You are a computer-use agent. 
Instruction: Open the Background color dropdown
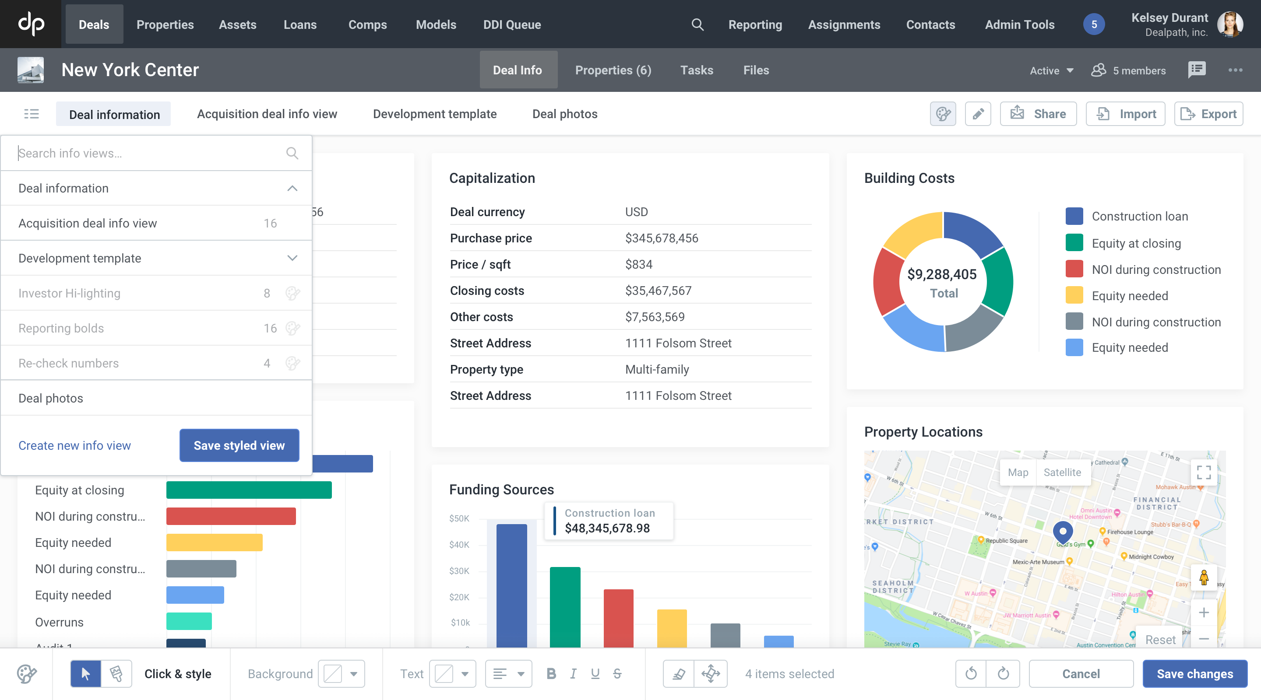coord(353,673)
